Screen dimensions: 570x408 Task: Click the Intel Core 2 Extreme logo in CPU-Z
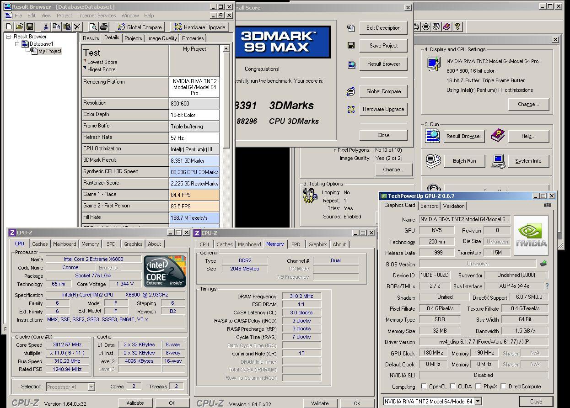(165, 271)
